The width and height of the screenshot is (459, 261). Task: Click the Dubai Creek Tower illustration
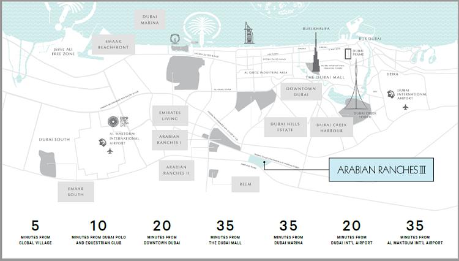tap(356, 85)
